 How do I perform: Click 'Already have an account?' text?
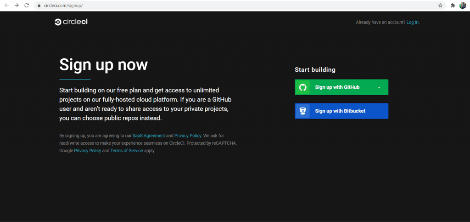(380, 22)
